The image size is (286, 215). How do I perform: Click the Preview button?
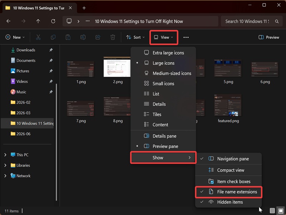(269, 37)
